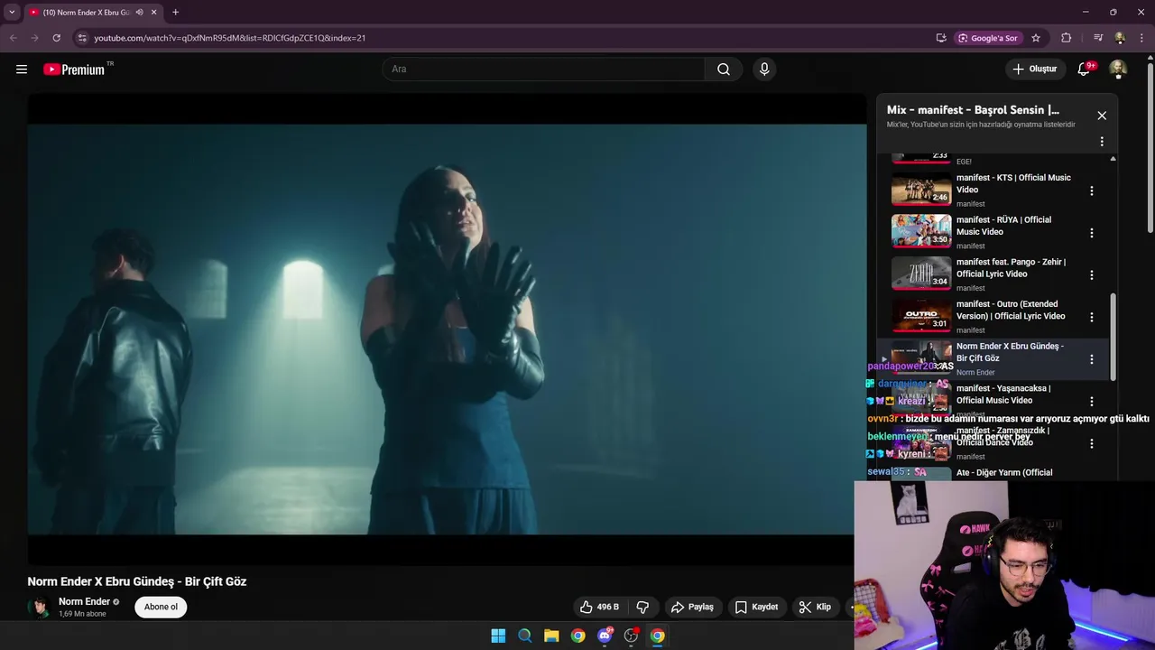Open Windows taskbar search
This screenshot has width=1155, height=650.
524,636
